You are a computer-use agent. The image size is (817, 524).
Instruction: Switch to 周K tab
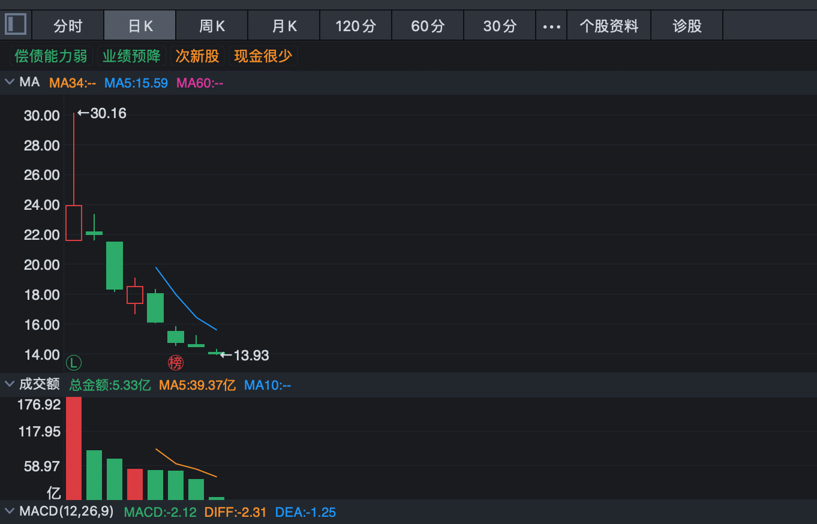pyautogui.click(x=212, y=26)
